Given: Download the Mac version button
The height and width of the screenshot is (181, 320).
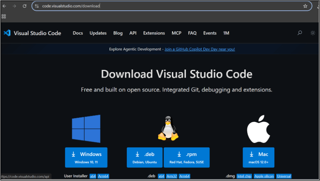Looking at the screenshot, I should tap(259, 157).
